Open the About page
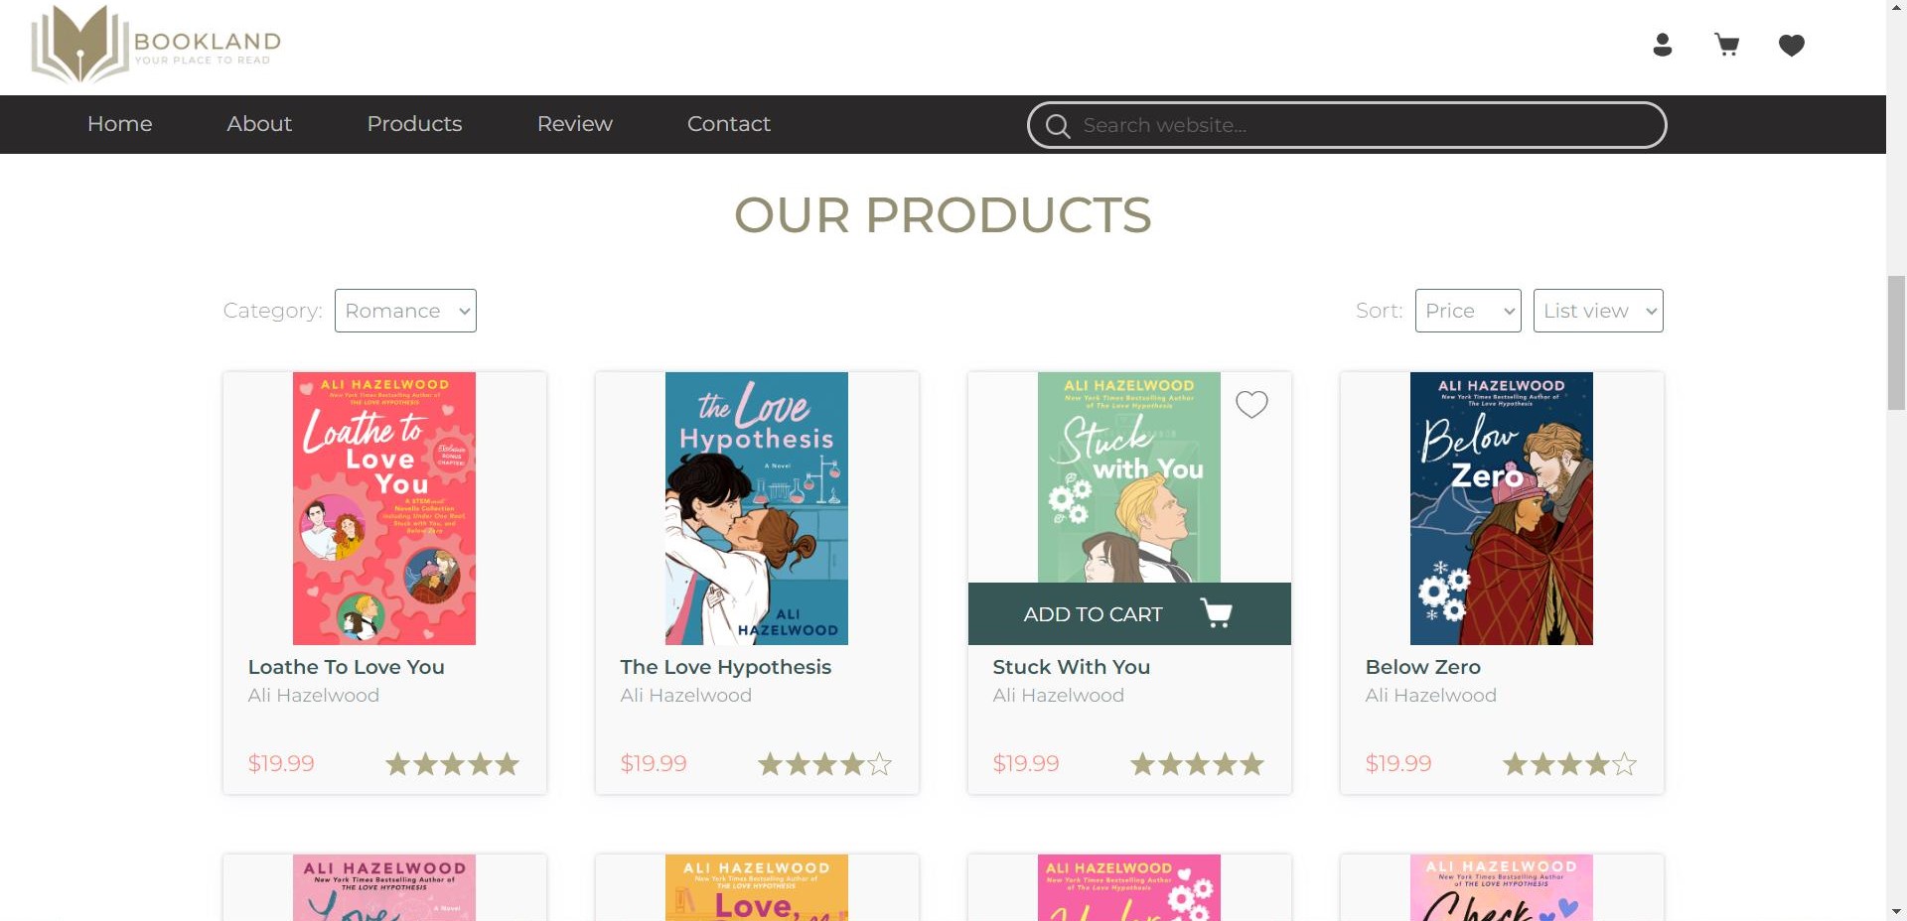The height and width of the screenshot is (921, 1907). coord(259,124)
